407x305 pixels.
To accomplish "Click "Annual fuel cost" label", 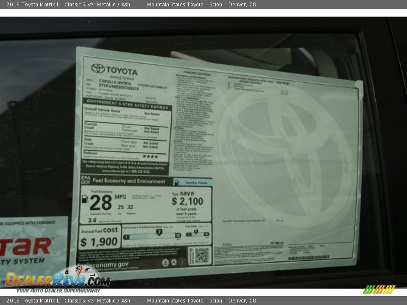I will coord(99,230).
